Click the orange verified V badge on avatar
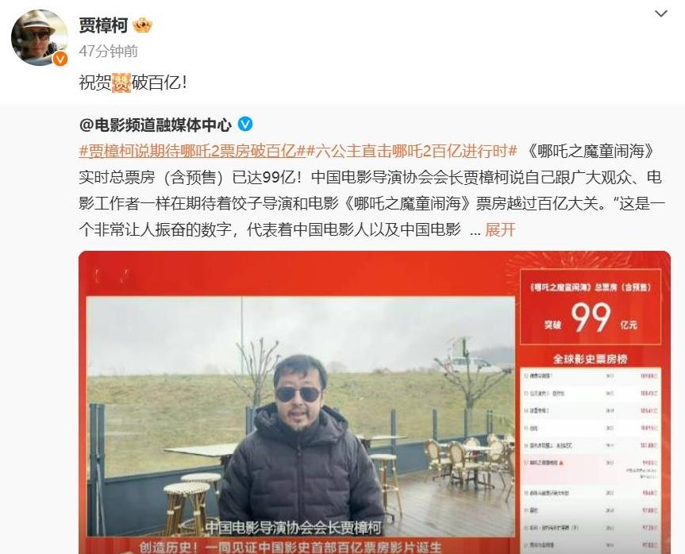The width and height of the screenshot is (685, 554). 60,59
